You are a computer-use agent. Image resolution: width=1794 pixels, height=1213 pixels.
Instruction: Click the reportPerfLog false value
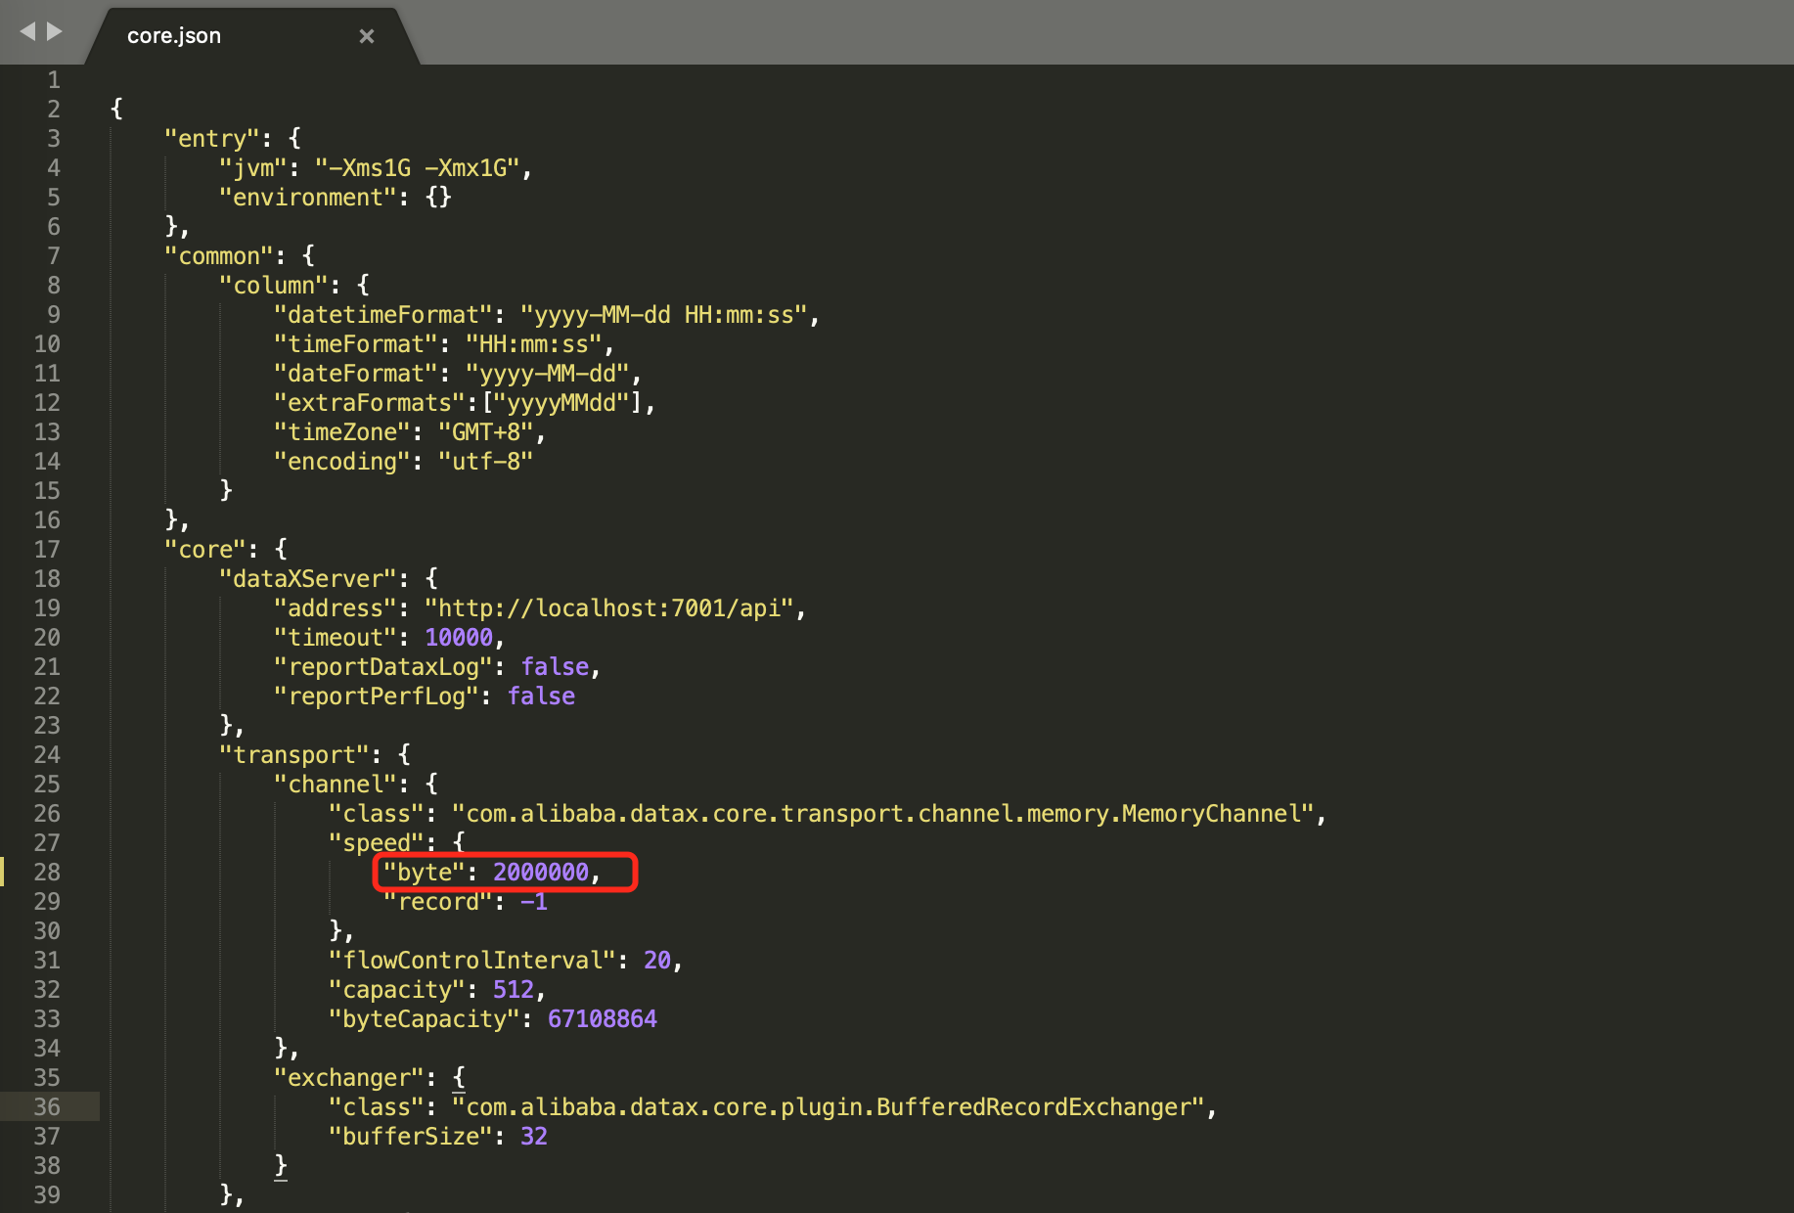coord(541,696)
